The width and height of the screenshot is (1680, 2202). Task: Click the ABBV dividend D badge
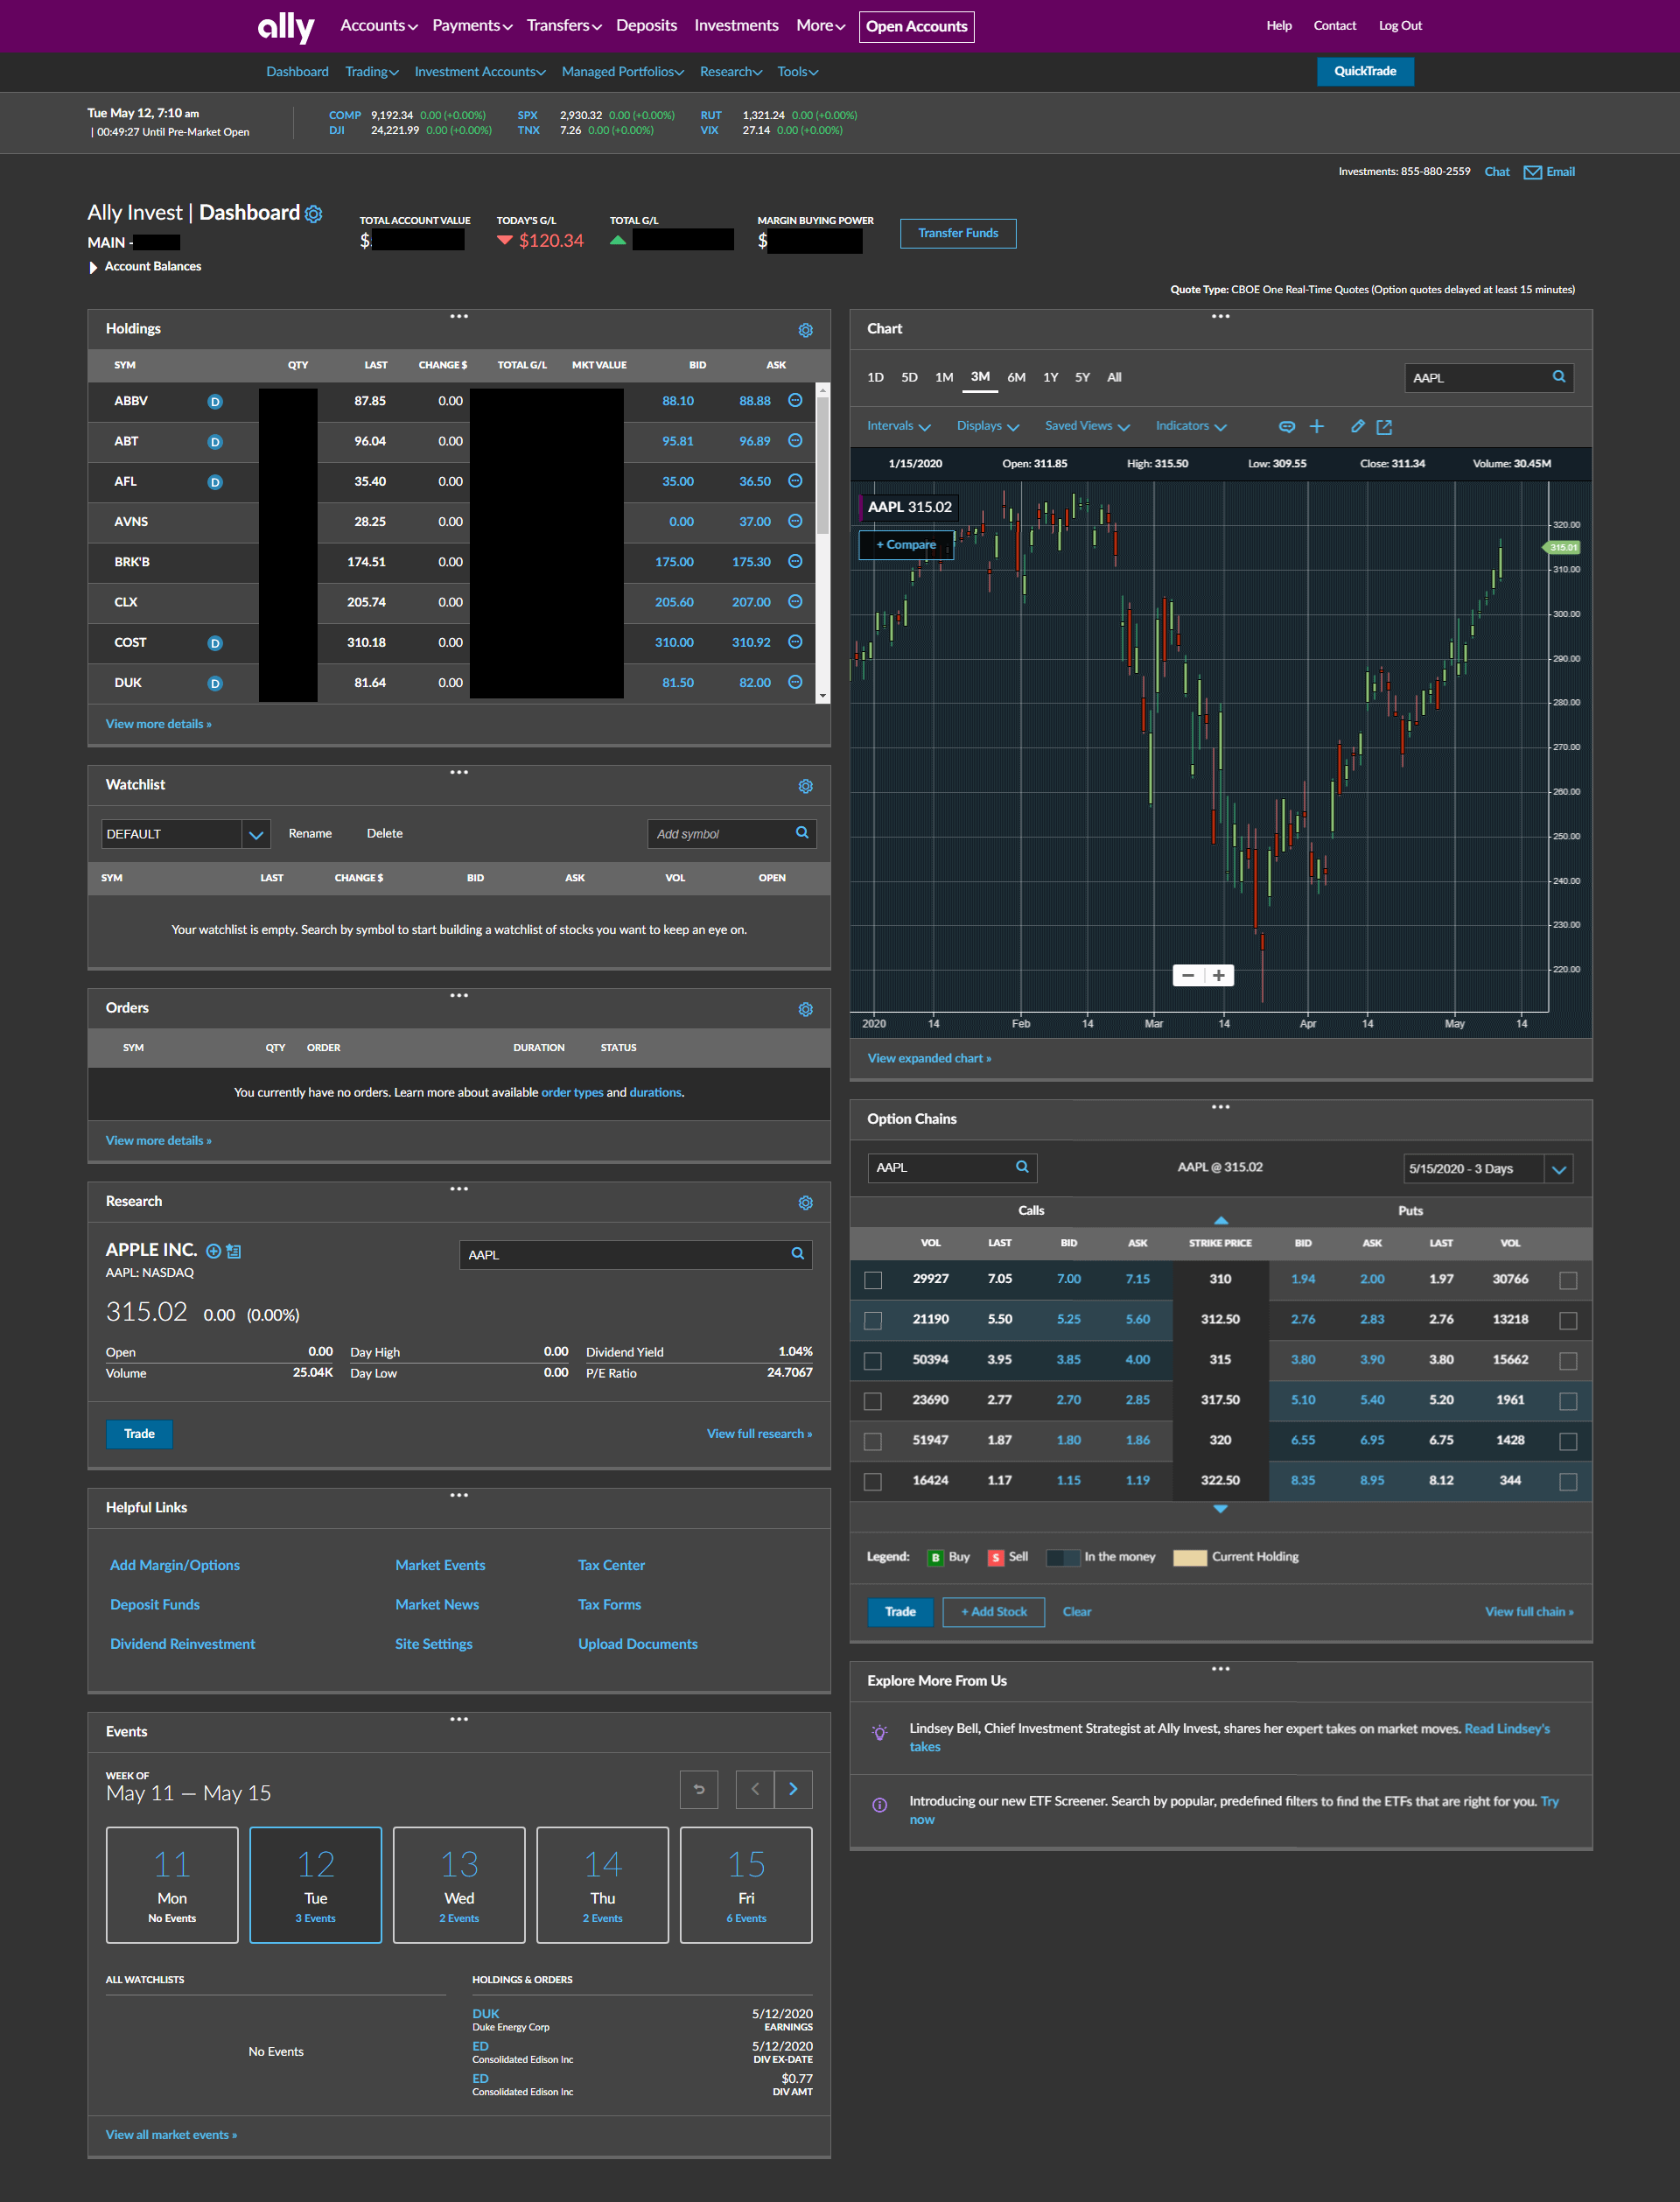pos(214,402)
